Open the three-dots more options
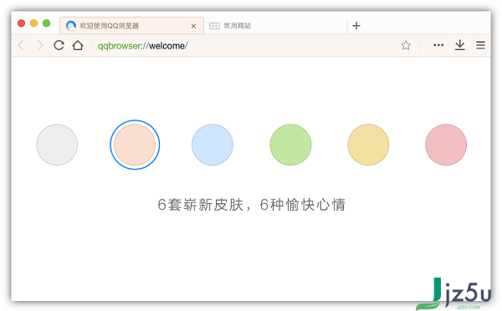502x311 pixels. [438, 45]
